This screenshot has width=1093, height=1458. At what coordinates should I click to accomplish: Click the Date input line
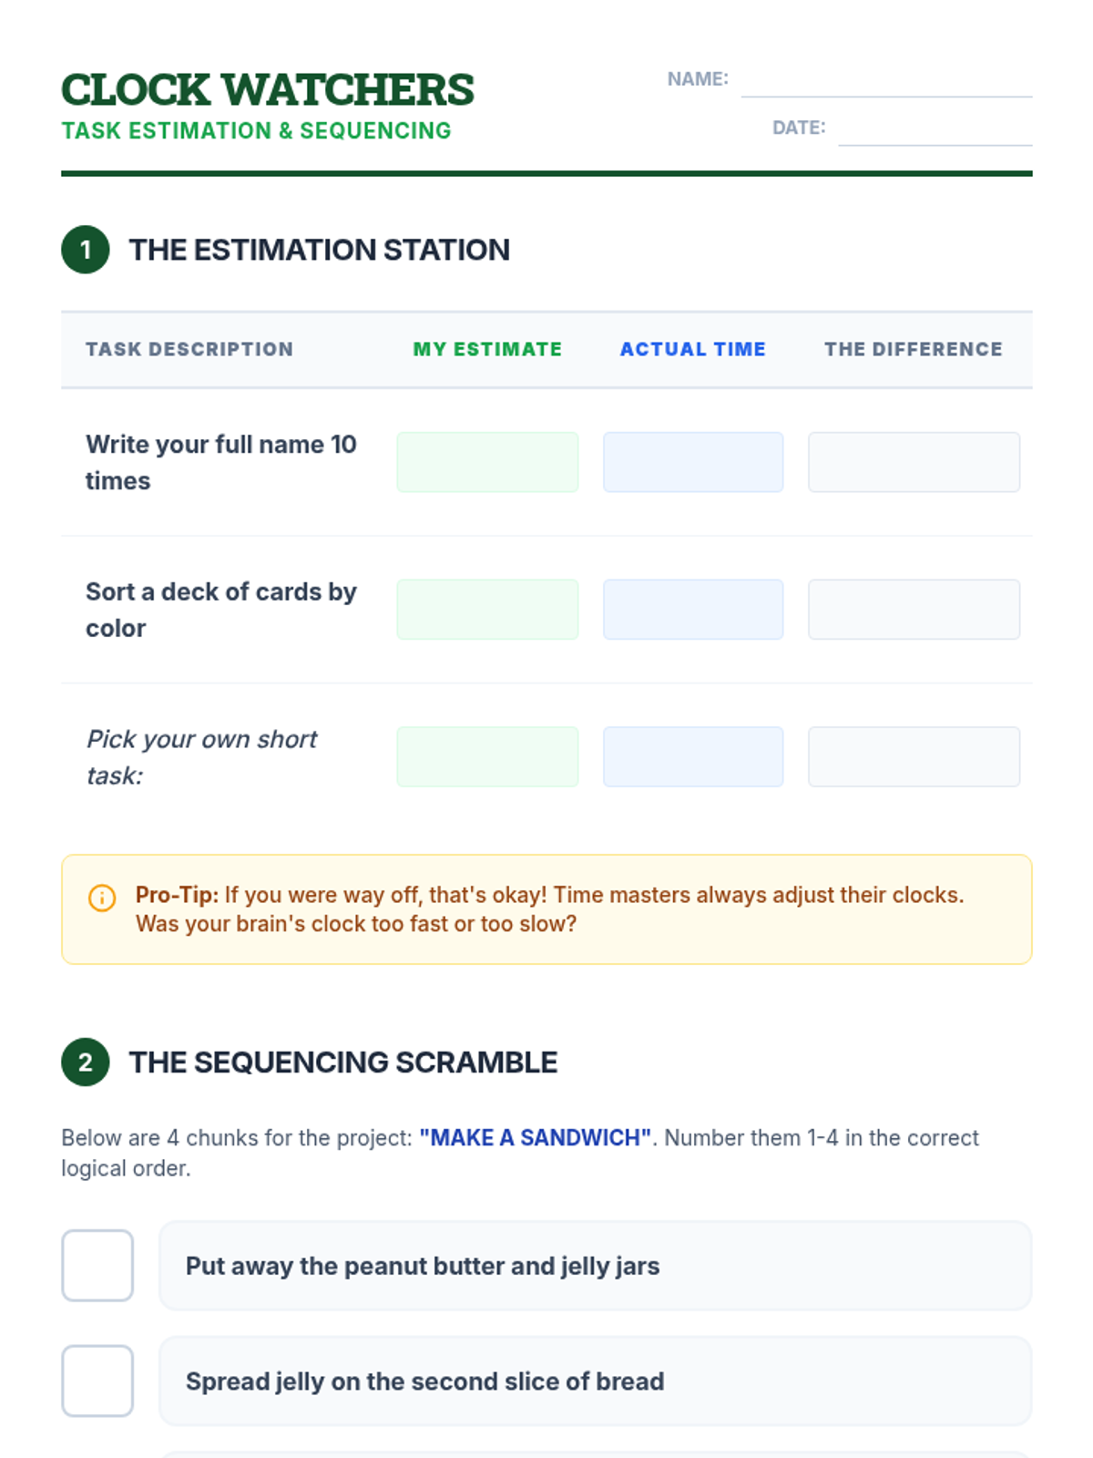click(935, 130)
